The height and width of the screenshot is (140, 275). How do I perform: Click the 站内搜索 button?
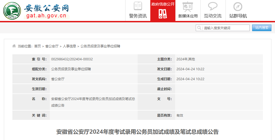(262, 28)
